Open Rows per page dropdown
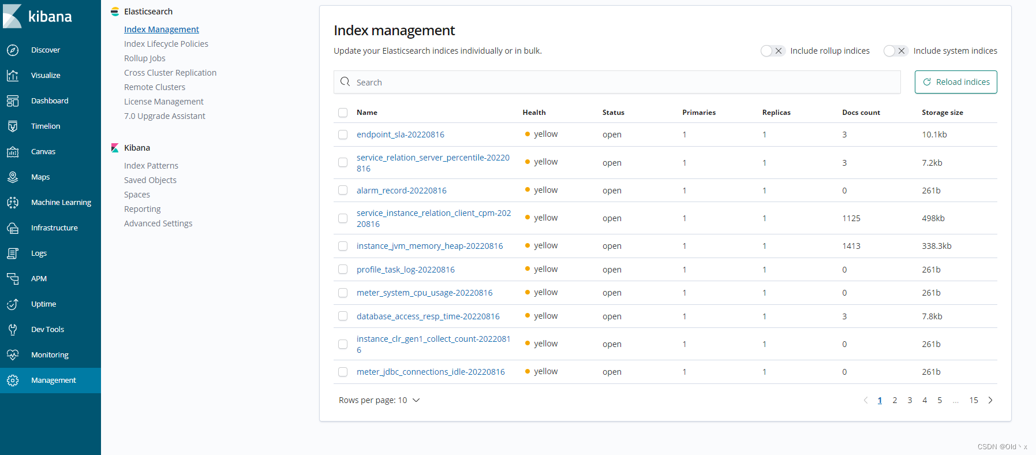Screen dimensions: 1036x455 point(379,400)
